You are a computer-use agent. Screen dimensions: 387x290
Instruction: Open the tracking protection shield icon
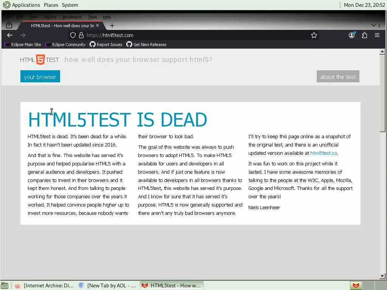(x=73, y=35)
